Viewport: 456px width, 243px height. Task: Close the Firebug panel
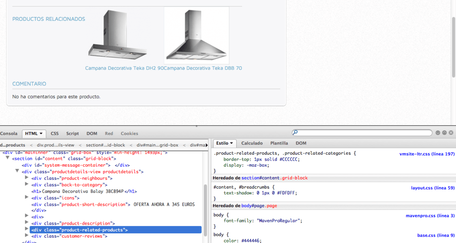[451, 133]
